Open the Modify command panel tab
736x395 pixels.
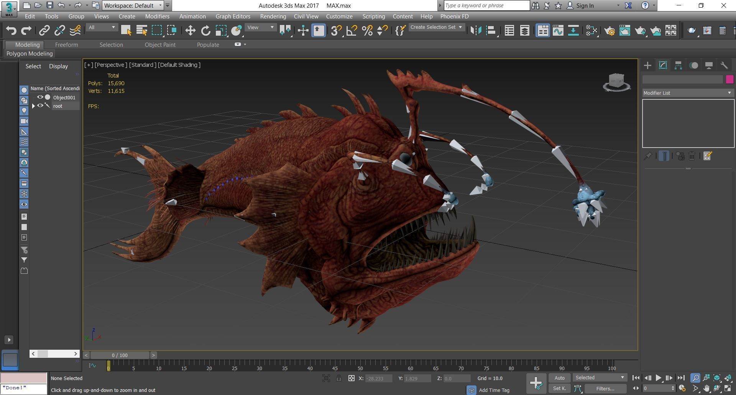click(x=663, y=66)
